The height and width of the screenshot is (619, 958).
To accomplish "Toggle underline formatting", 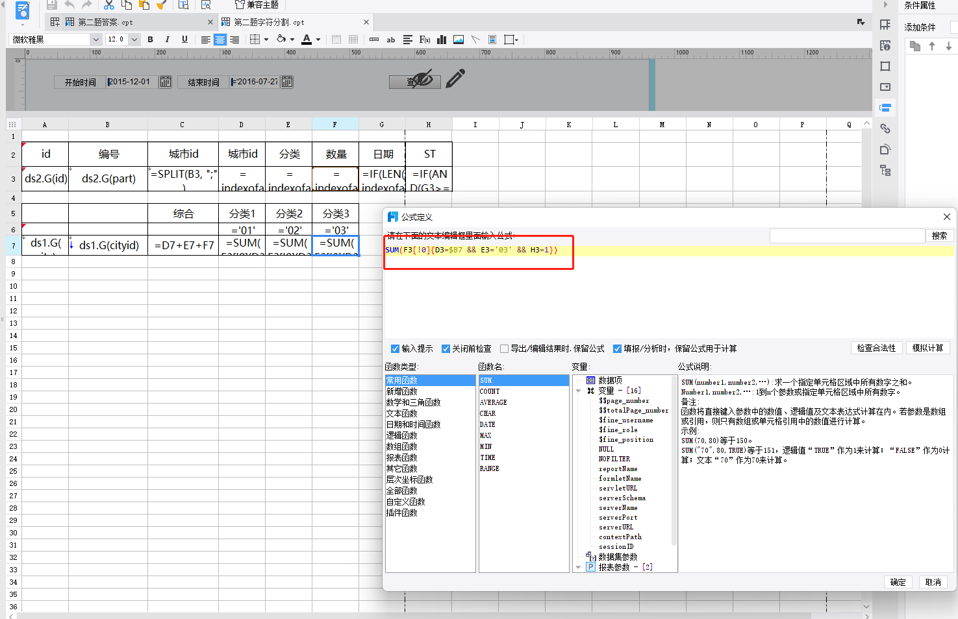I will (184, 40).
